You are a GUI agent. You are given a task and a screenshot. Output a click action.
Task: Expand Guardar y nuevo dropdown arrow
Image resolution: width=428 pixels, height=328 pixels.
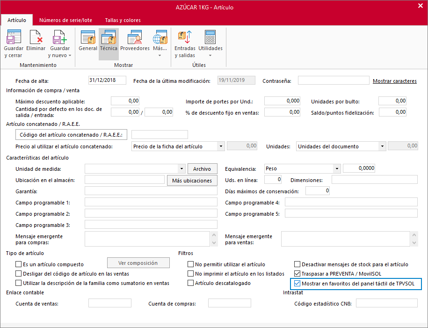[70, 55]
